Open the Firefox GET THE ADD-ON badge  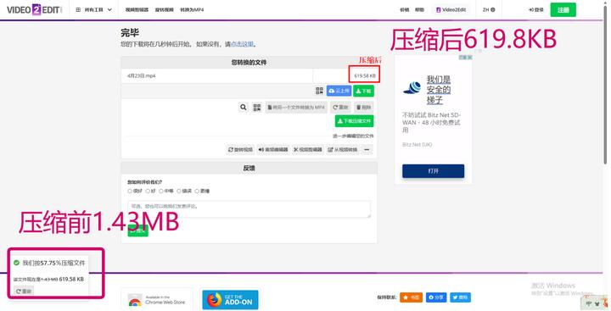tap(230, 299)
